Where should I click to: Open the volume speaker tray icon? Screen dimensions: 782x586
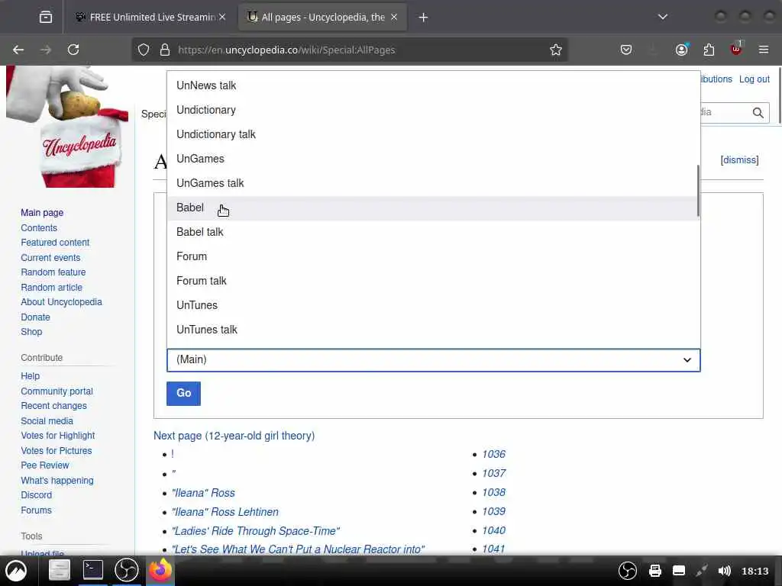[724, 571]
